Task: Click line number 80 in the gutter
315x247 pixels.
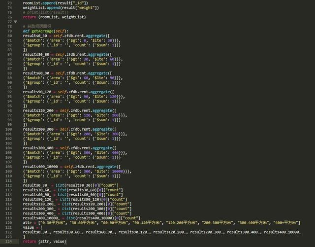Action: point(9,36)
